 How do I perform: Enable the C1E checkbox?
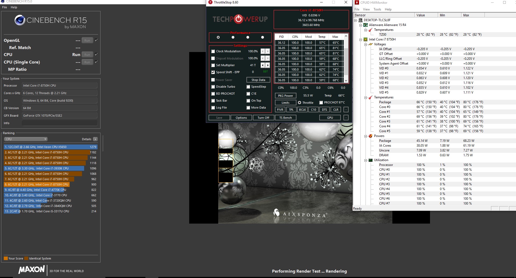248,94
